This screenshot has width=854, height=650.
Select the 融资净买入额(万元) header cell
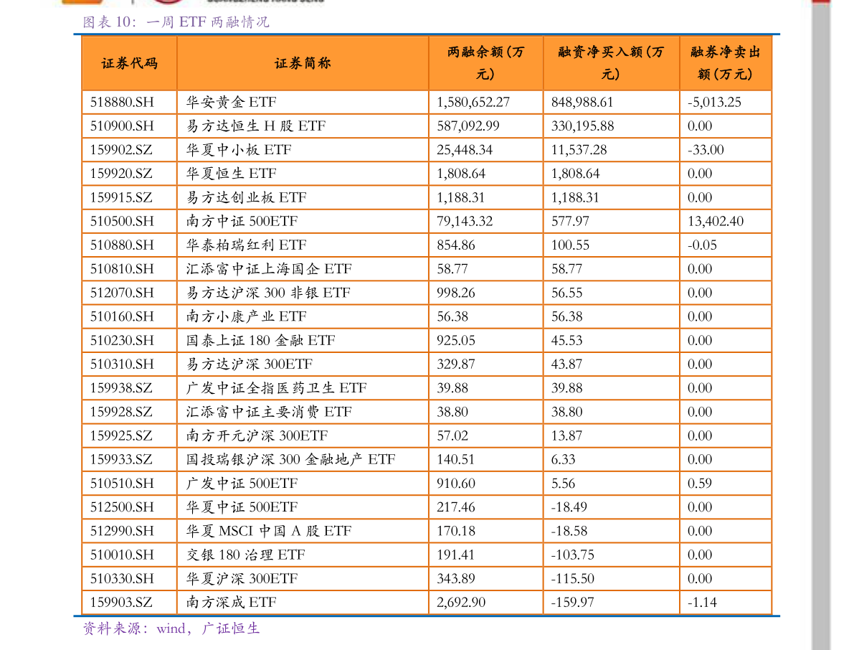coord(610,63)
